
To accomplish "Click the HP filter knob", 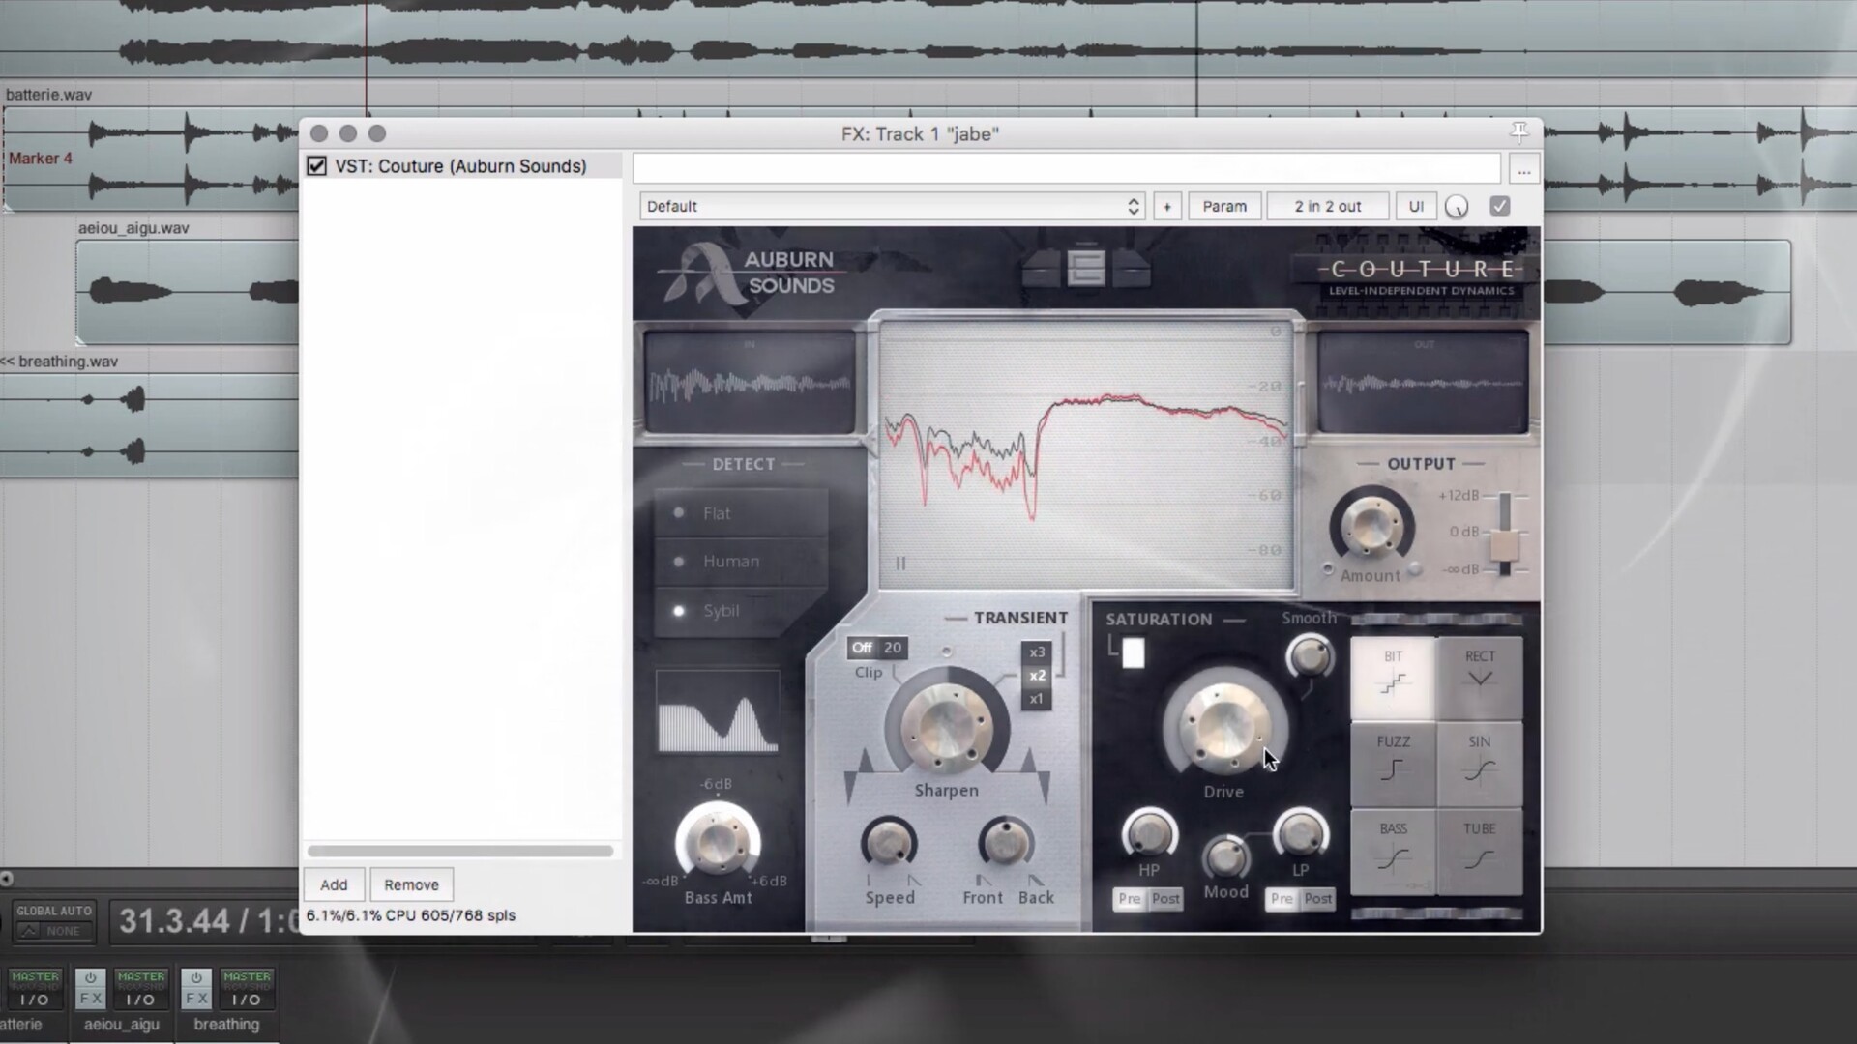I will [x=1149, y=833].
